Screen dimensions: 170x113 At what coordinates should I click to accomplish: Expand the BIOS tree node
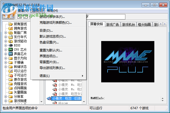6,45
